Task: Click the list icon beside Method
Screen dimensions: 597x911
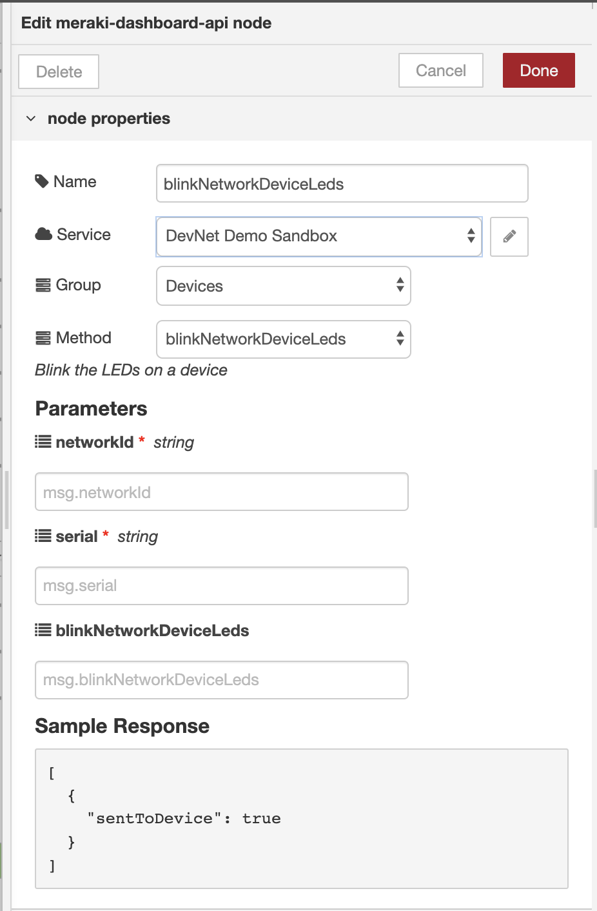Action: pos(43,338)
